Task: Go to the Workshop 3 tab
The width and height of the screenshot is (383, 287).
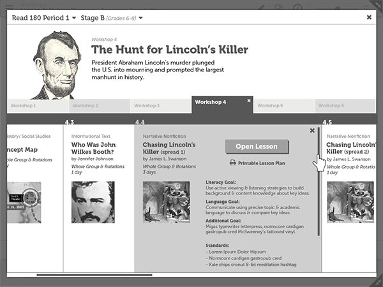Action: click(147, 105)
